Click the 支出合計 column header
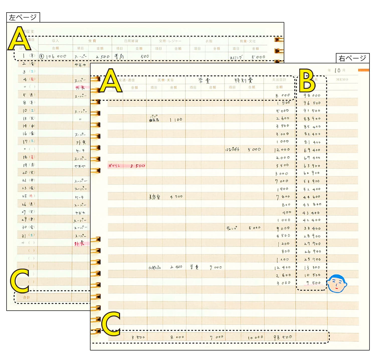The width and height of the screenshot is (376, 363). pos(279,80)
